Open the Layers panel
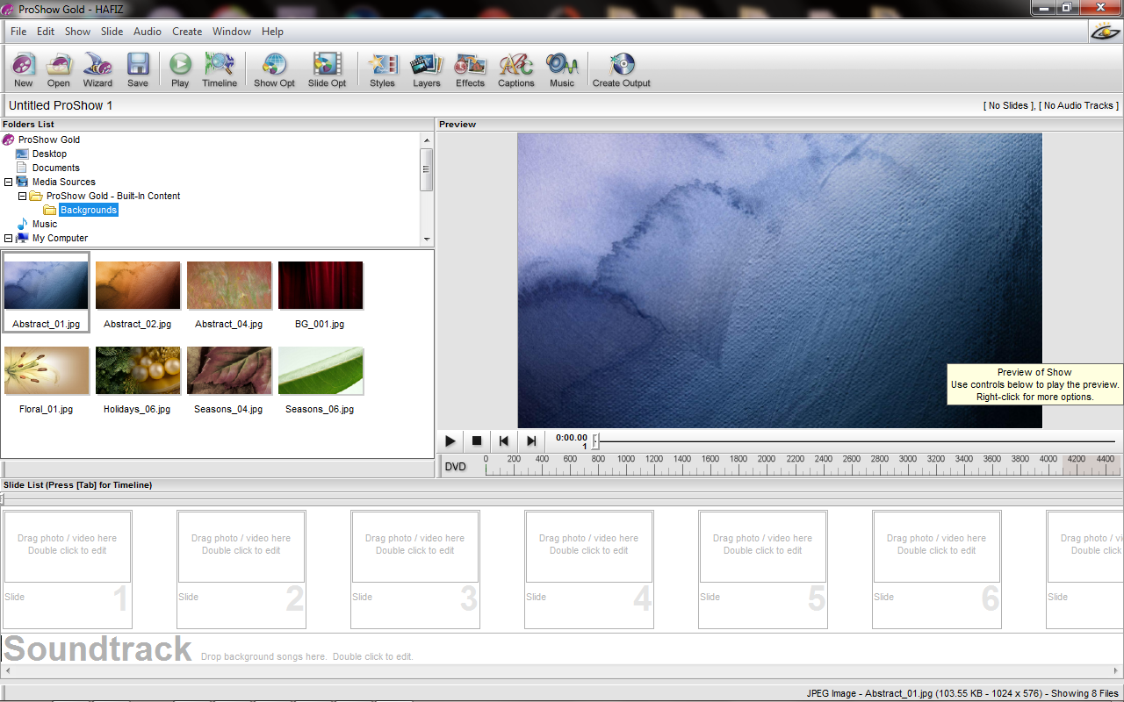 click(427, 69)
